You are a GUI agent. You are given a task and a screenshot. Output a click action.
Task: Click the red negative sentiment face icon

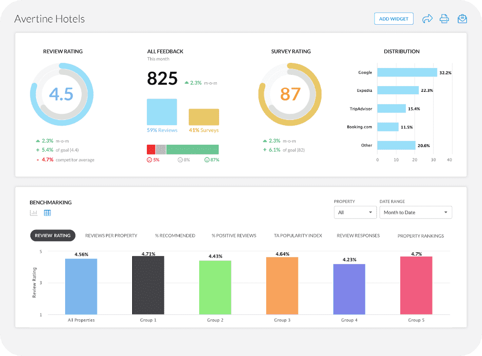[149, 160]
